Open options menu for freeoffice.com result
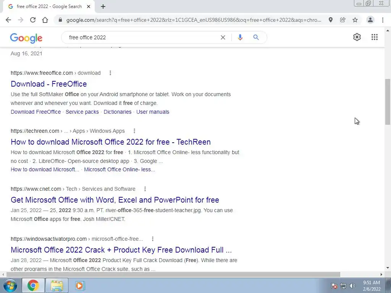391x293 pixels. click(x=110, y=73)
